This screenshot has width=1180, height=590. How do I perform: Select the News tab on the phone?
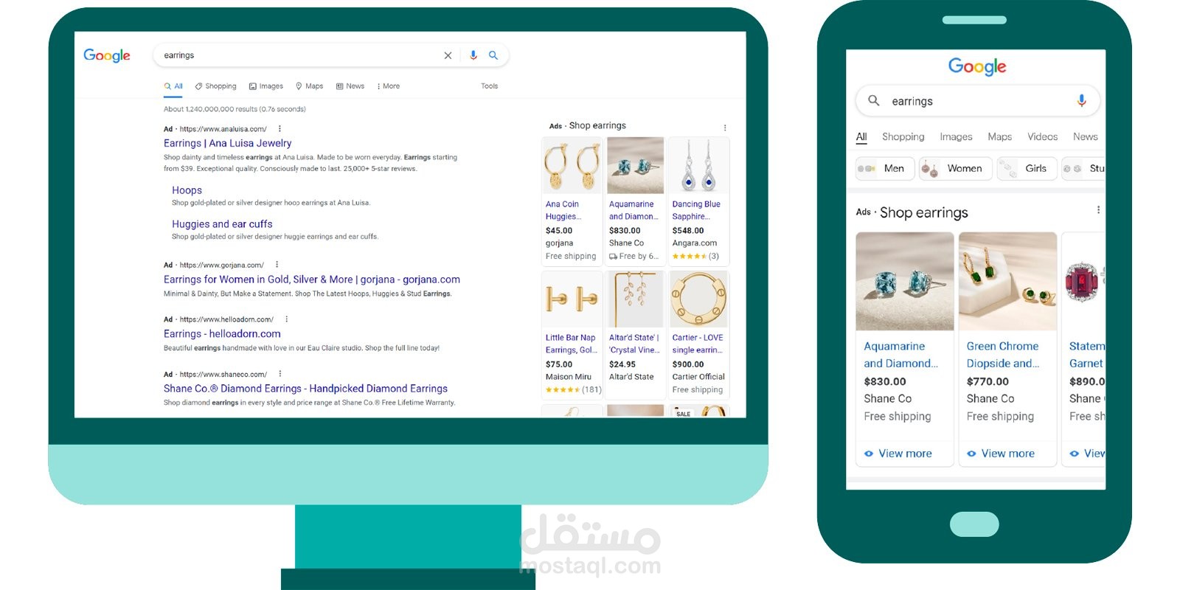(1086, 137)
